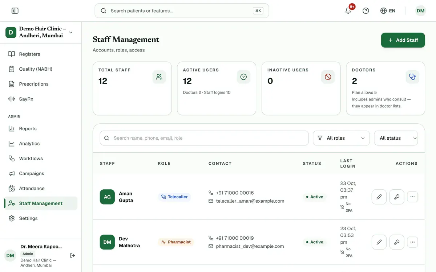Click the AG avatar for Aman Gupta
Viewport: 436px width, 272px height.
tap(107, 197)
